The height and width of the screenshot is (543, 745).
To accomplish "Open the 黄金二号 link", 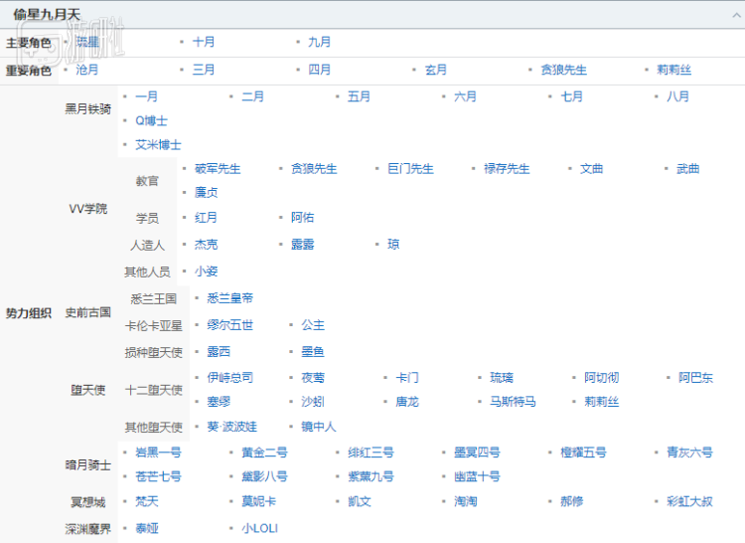I will (264, 452).
